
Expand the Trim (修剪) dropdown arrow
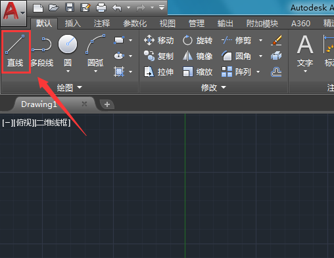pos(261,40)
